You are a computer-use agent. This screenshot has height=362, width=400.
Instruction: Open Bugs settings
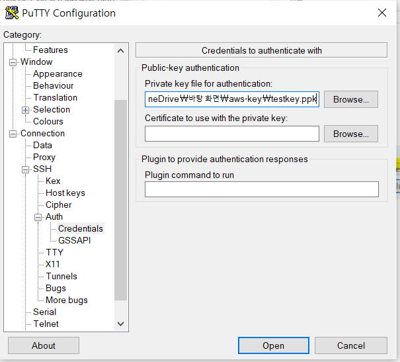click(56, 289)
